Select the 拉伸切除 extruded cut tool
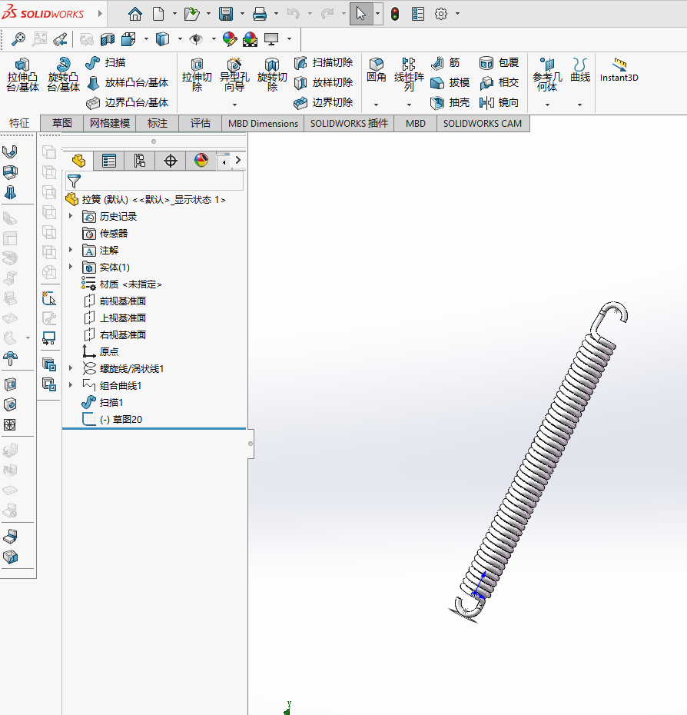This screenshot has width=687, height=715. coord(197,75)
